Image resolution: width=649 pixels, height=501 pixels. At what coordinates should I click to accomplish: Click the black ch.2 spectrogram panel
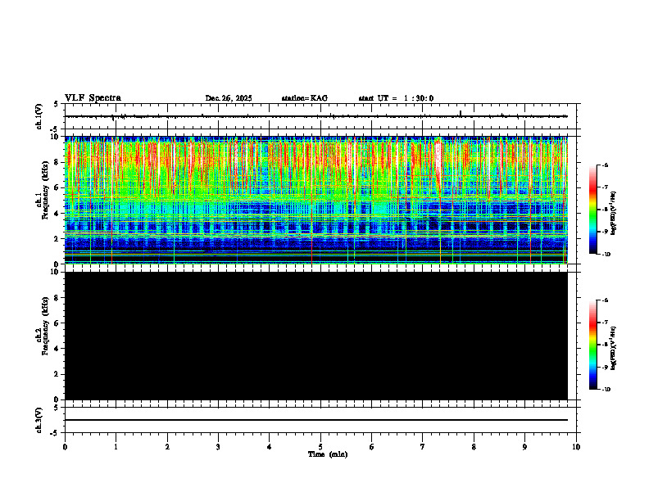click(x=316, y=336)
